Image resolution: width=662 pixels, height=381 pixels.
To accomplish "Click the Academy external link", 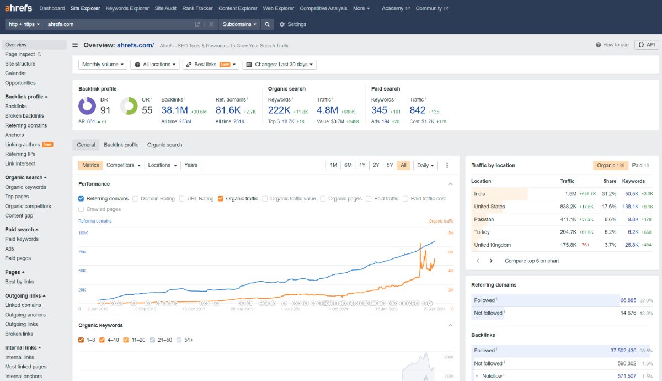I will click(x=396, y=8).
